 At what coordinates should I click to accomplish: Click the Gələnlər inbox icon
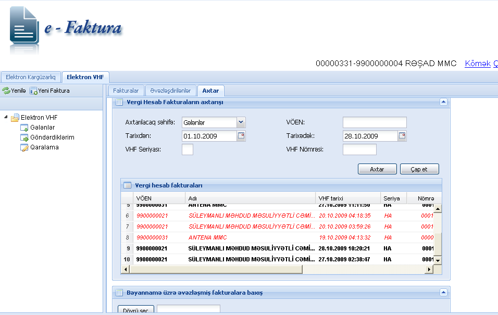(x=24, y=128)
